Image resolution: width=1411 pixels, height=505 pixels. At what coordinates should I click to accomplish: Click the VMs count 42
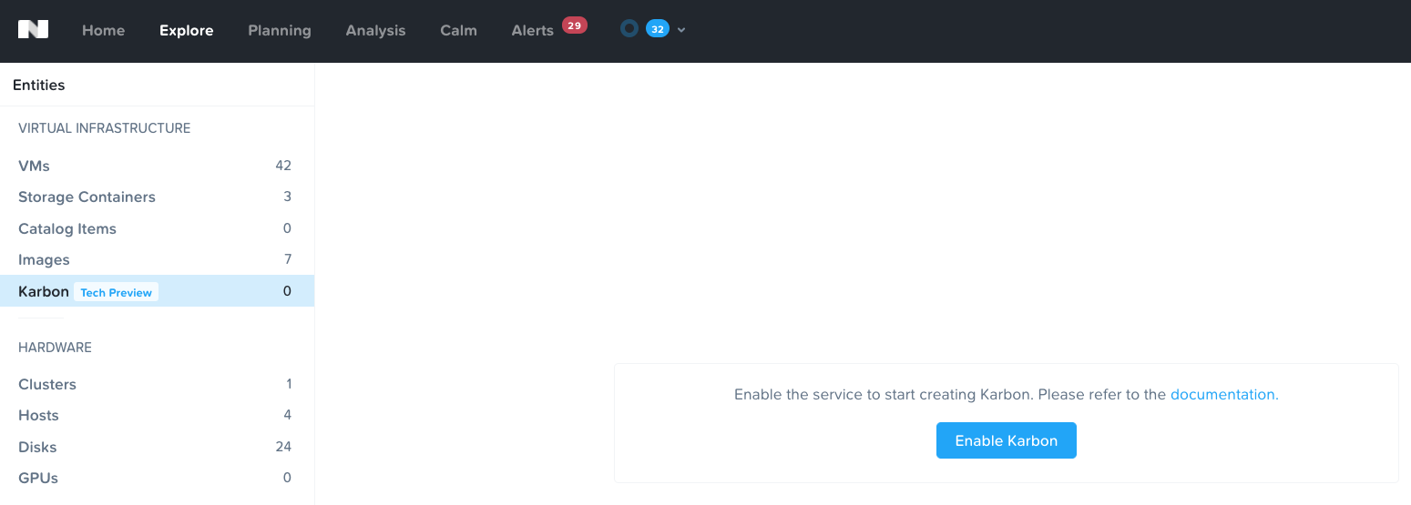click(x=283, y=166)
